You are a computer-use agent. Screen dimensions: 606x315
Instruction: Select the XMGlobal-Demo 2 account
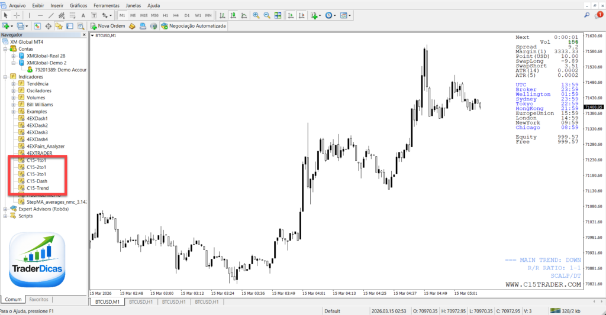pyautogui.click(x=46, y=63)
